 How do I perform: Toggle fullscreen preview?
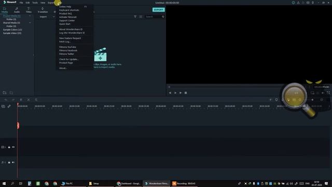coord(328,93)
